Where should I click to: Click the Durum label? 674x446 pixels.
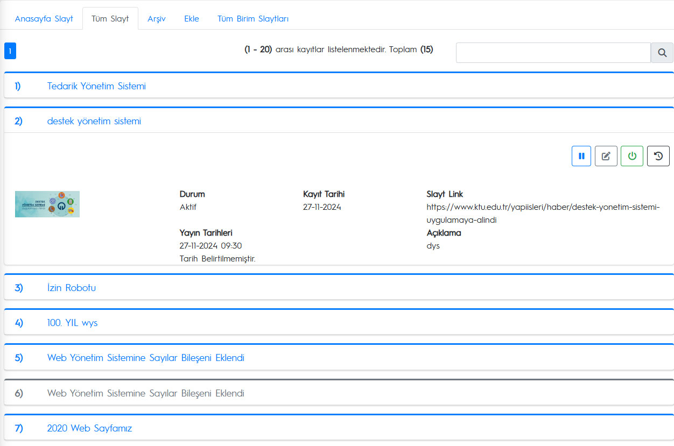pos(192,194)
